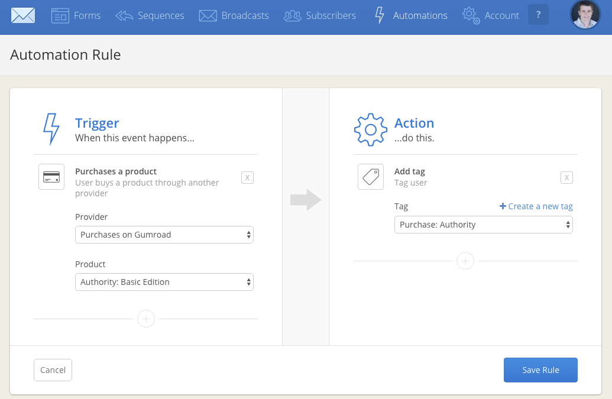
Task: Expand the Tag dropdown showing Purchase: Authority
Action: click(x=483, y=225)
